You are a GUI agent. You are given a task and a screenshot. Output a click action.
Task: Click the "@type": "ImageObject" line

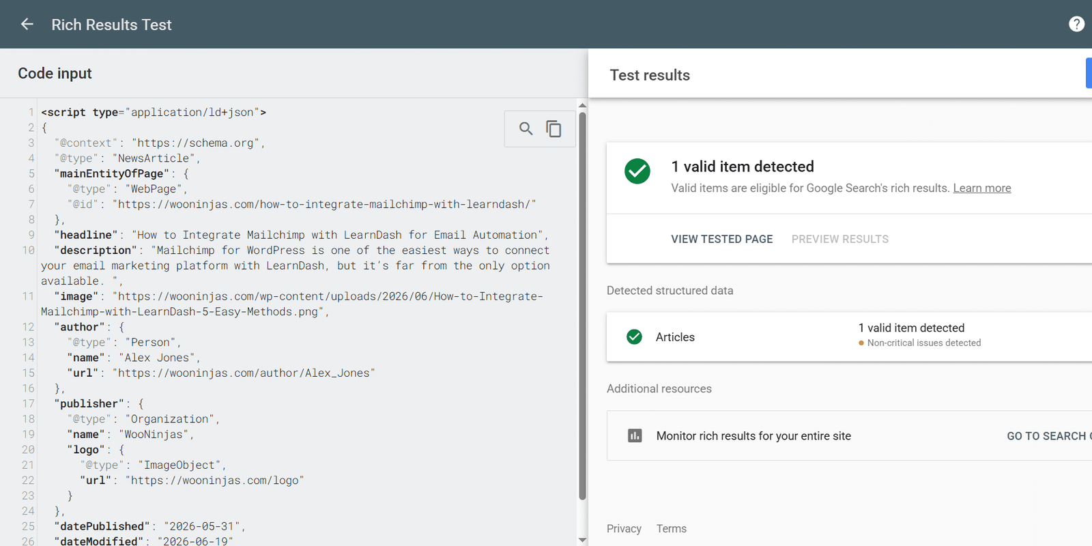[x=153, y=465]
